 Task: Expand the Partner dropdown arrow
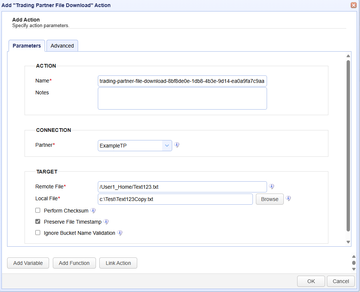coord(167,146)
